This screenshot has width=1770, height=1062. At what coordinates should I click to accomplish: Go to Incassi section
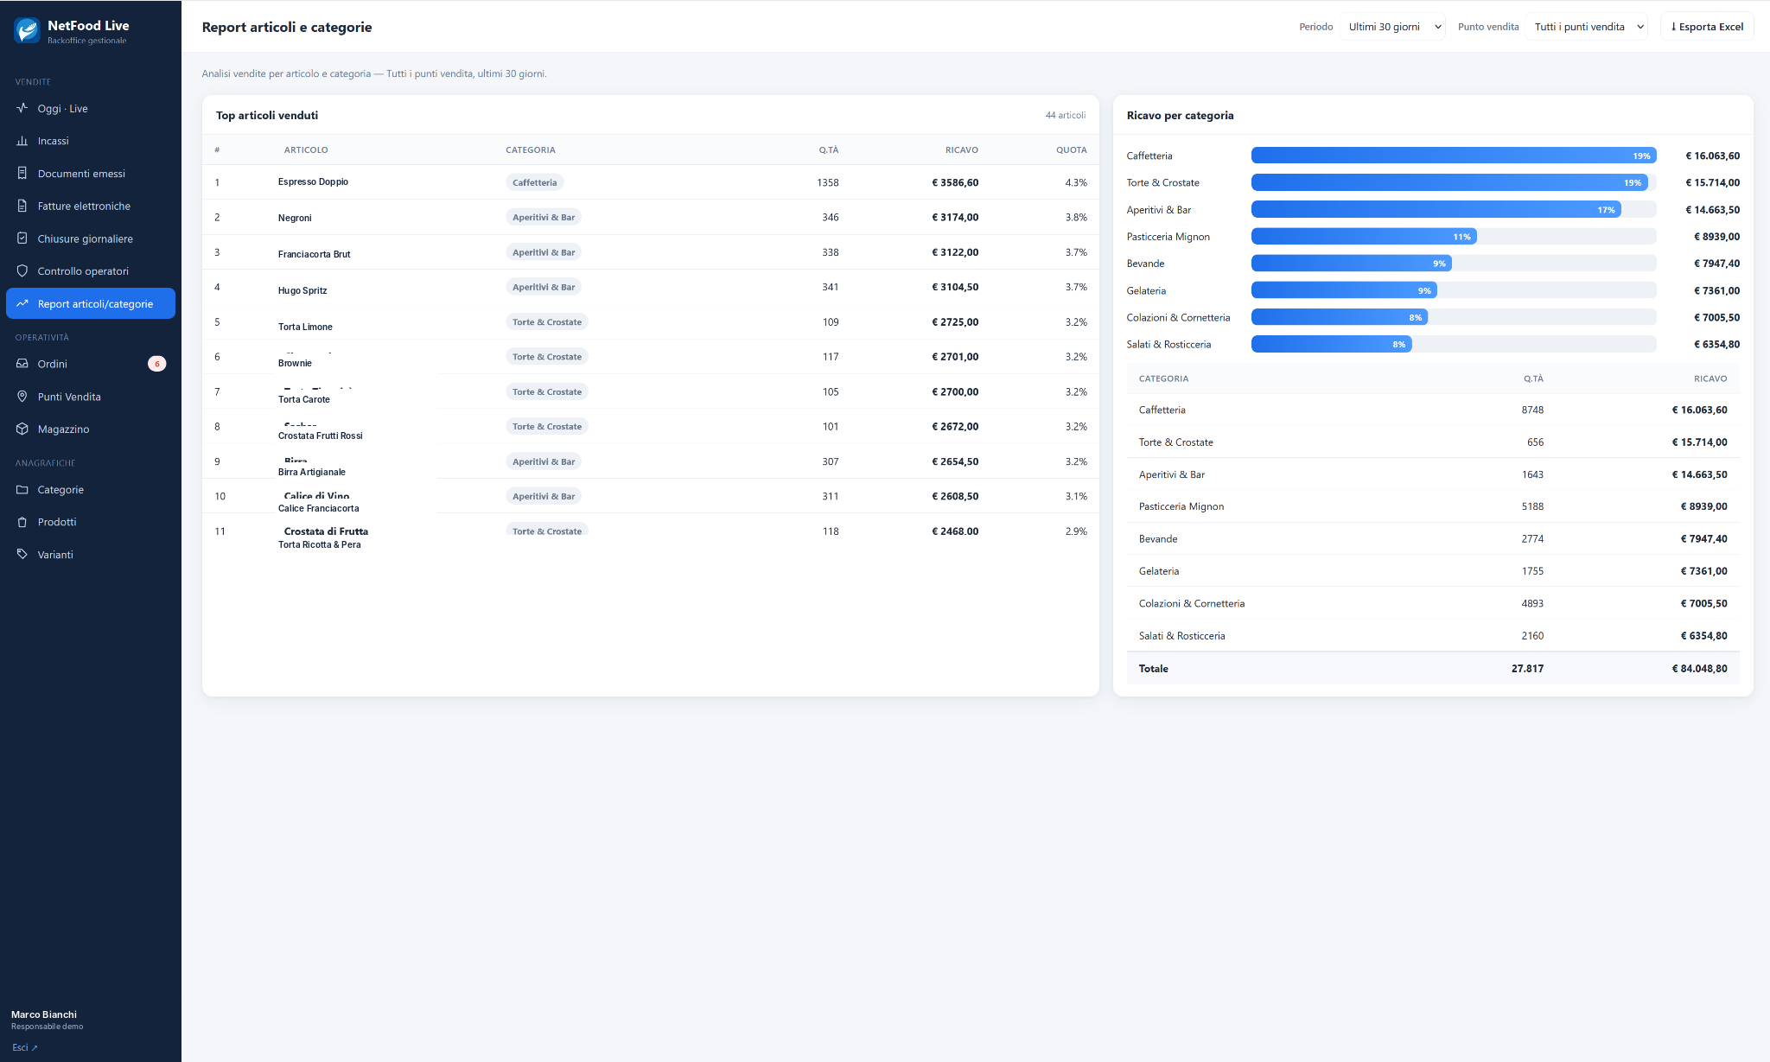(x=91, y=141)
